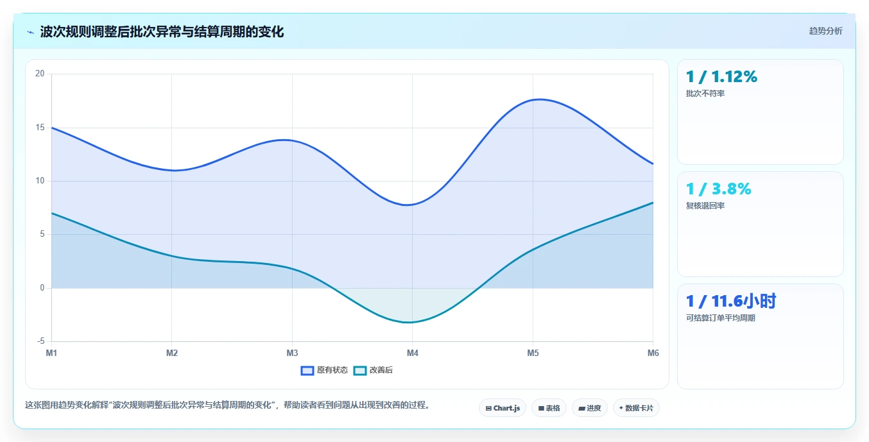869x442 pixels.
Task: Click the M5 x-axis label
Action: [533, 353]
